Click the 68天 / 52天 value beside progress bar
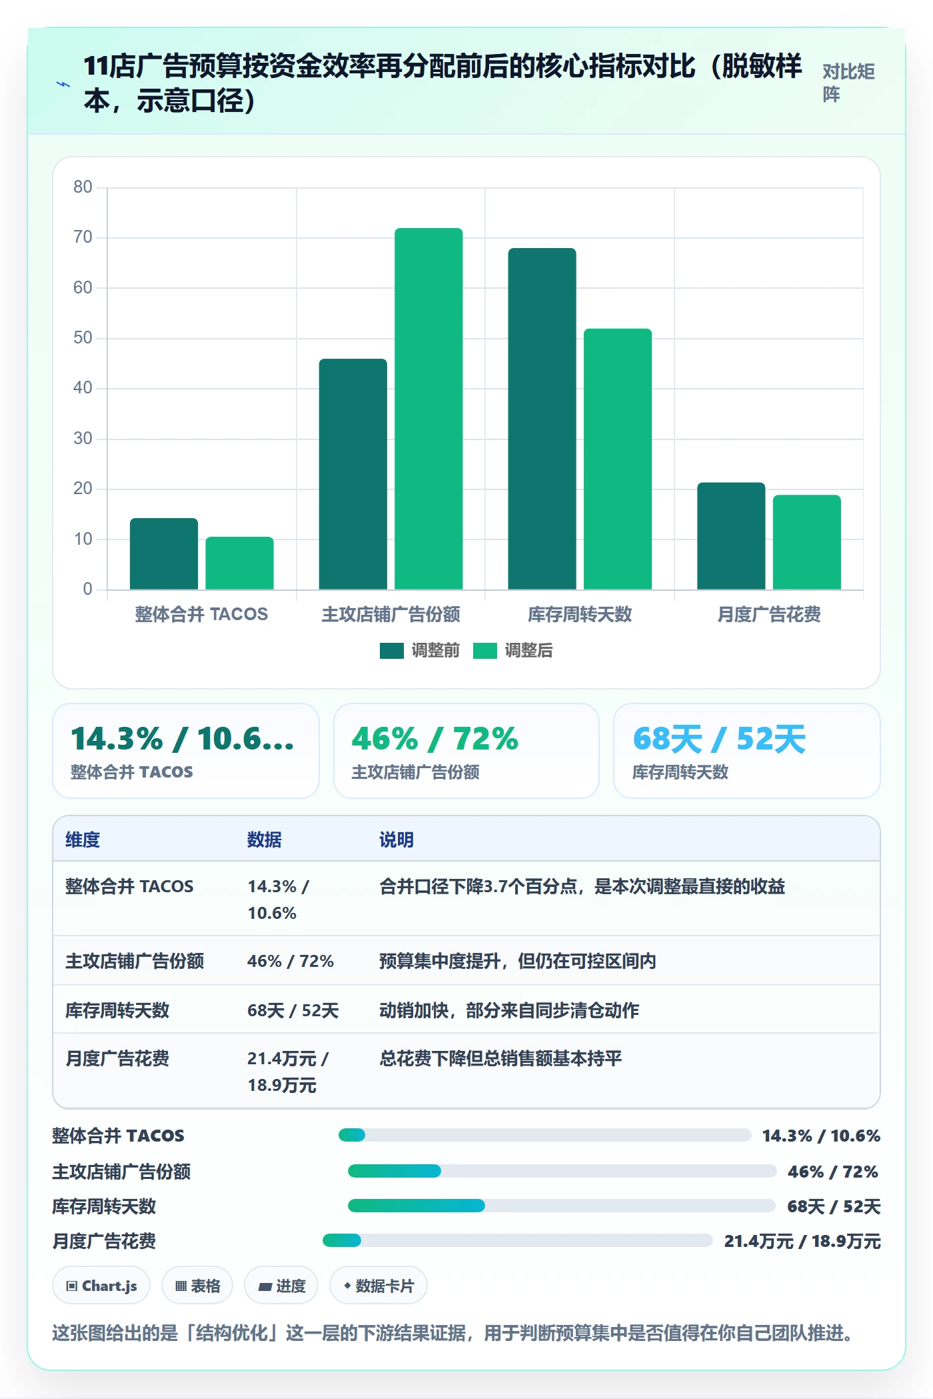The height and width of the screenshot is (1399, 933). coord(834,1206)
